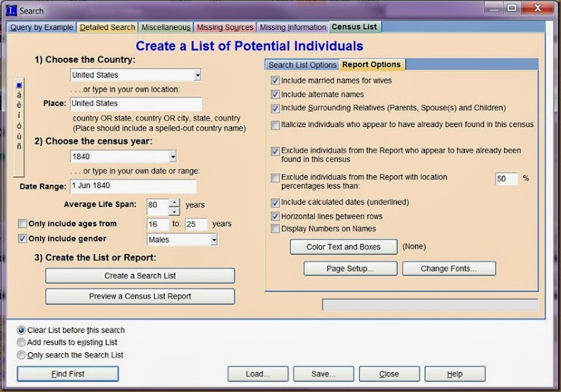Enable Exclude individuals by location percentage
The image size is (561, 392).
click(275, 177)
